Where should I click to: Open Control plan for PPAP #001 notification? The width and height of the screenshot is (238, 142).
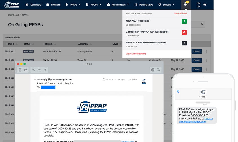[x=157, y=34]
